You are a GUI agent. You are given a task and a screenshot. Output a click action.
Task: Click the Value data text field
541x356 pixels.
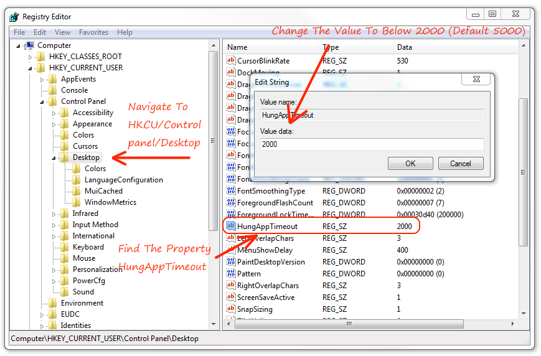(x=372, y=144)
